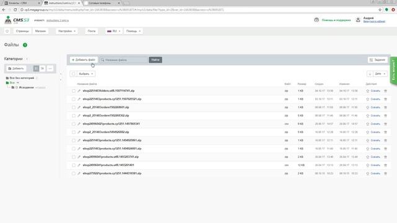The height and width of the screenshot is (223, 397).
Task: Open the Настройки dropdown menu
Action: [x=67, y=31]
